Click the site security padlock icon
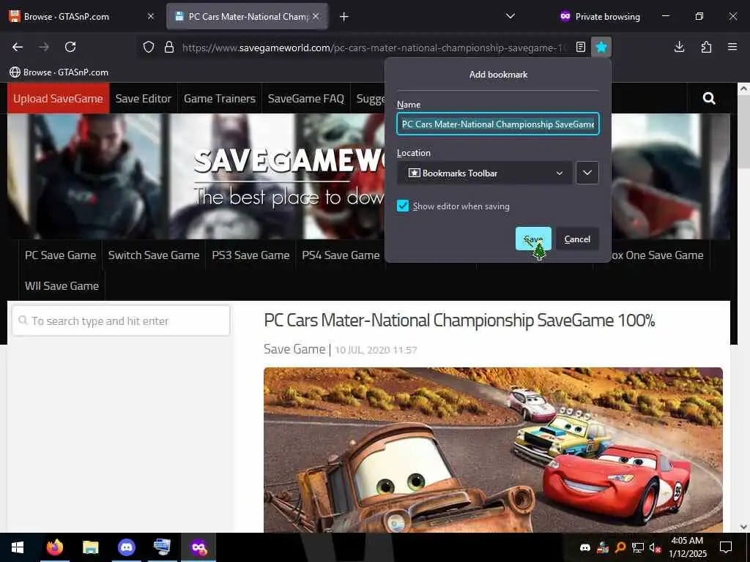 169,47
